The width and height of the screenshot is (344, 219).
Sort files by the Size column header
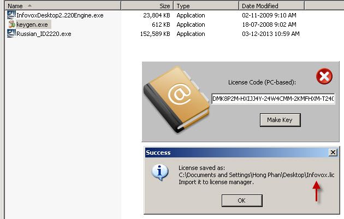tap(147, 6)
